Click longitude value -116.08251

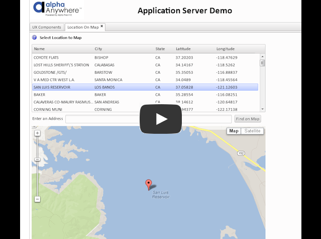tap(227, 95)
